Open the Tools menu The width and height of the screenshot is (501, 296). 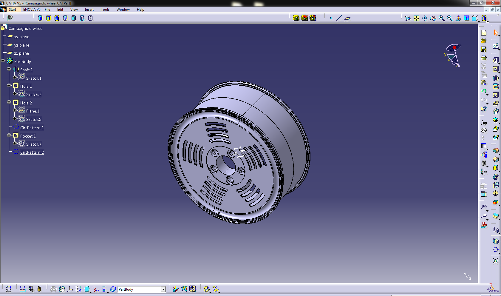105,10
